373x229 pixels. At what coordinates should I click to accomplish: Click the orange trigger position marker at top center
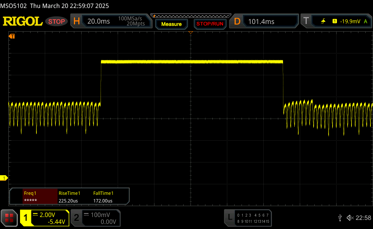click(x=191, y=33)
